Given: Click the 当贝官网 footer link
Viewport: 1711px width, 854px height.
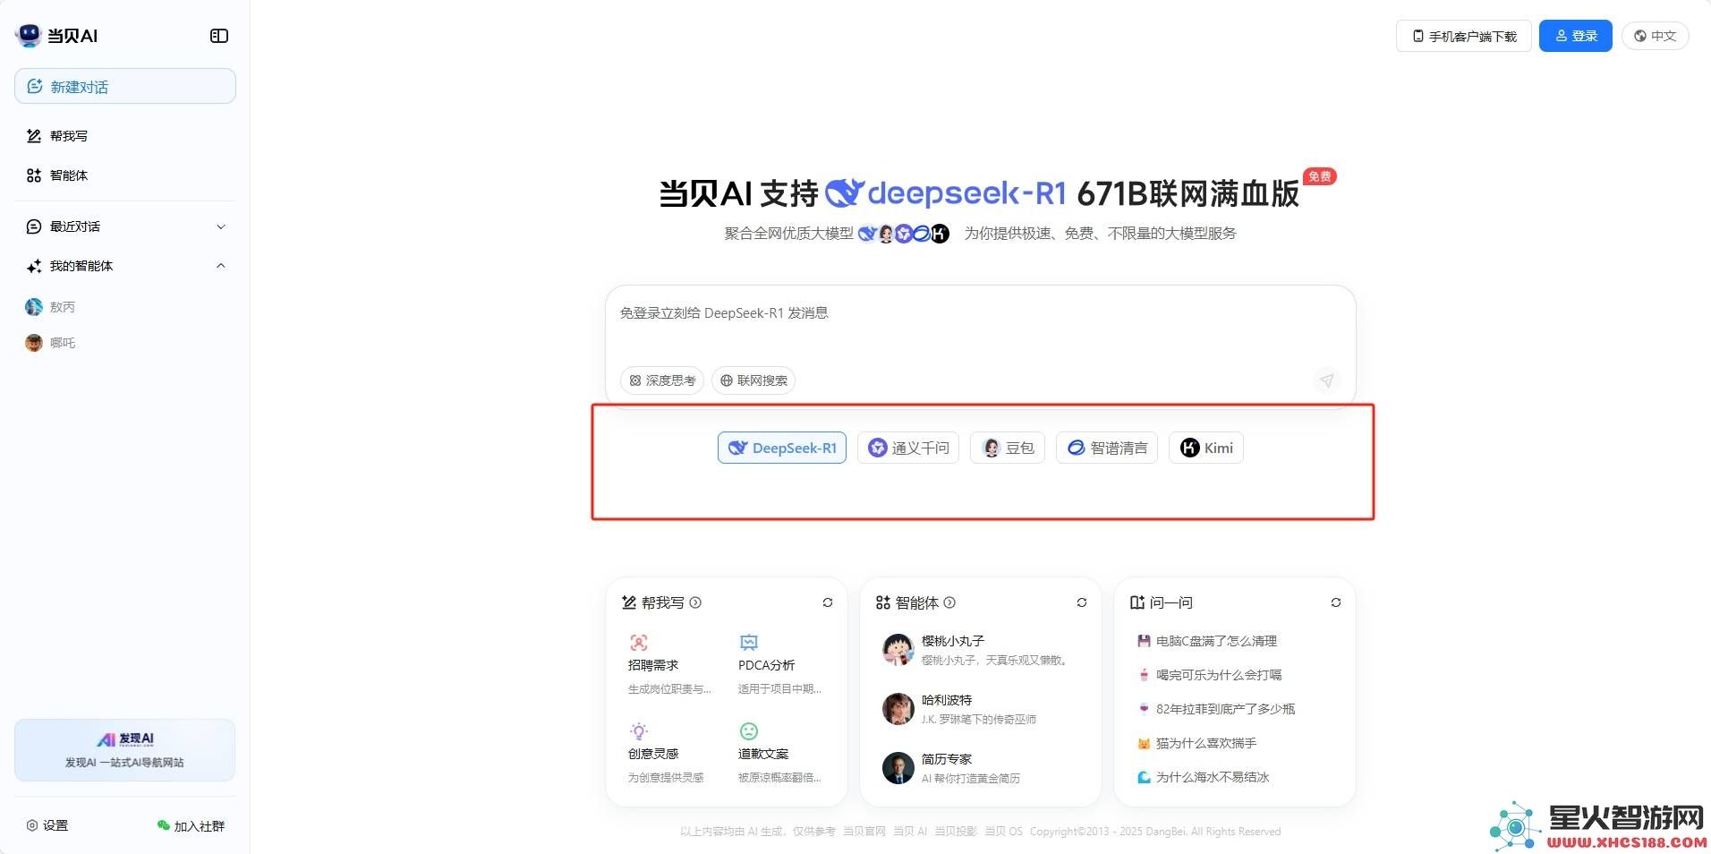Looking at the screenshot, I should point(864,832).
